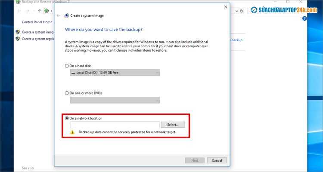Select the On a network location option
Image resolution: width=323 pixels, height=172 pixels.
coord(66,118)
